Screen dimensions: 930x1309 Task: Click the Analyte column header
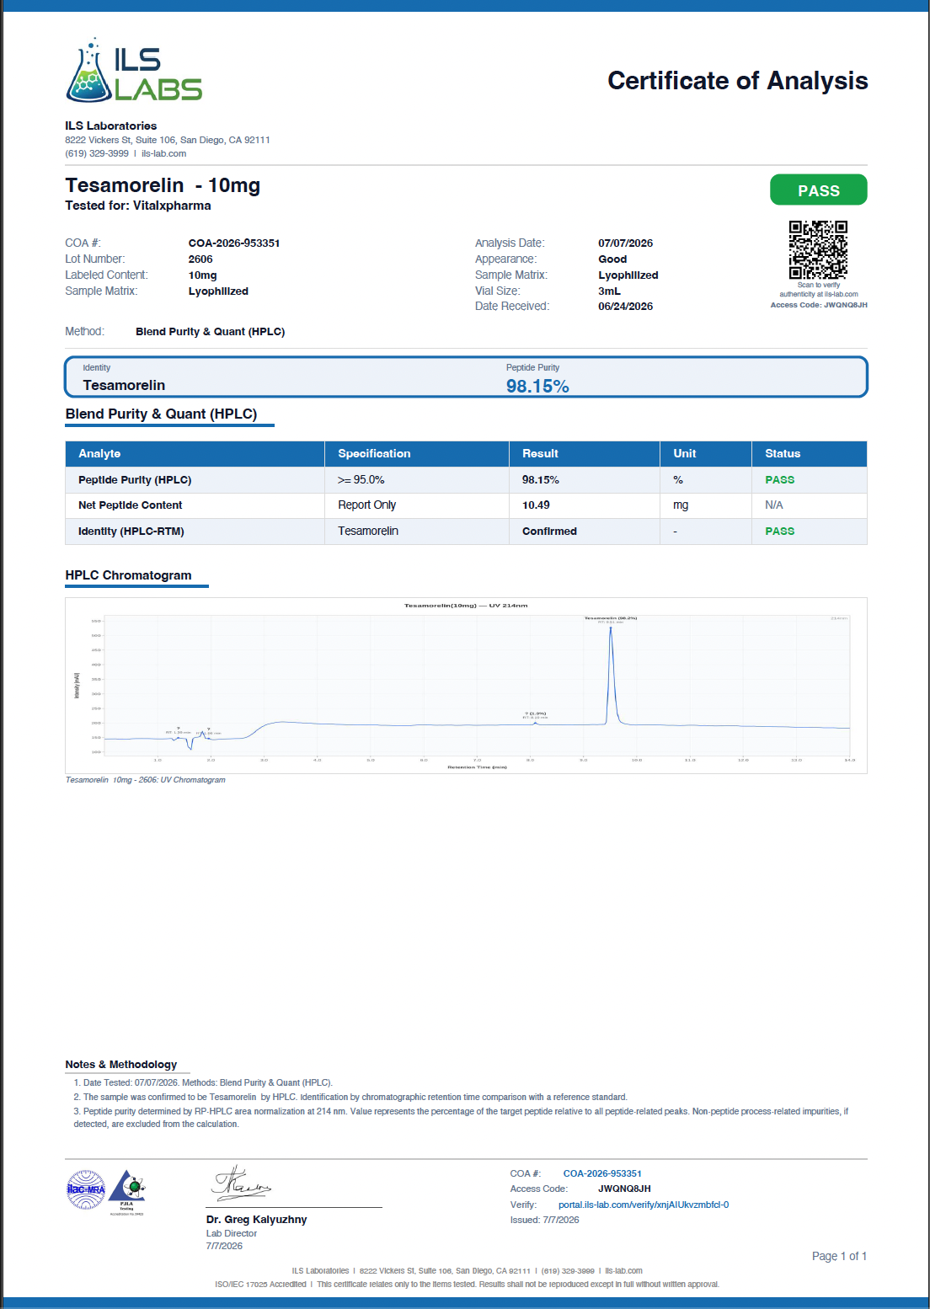99,453
